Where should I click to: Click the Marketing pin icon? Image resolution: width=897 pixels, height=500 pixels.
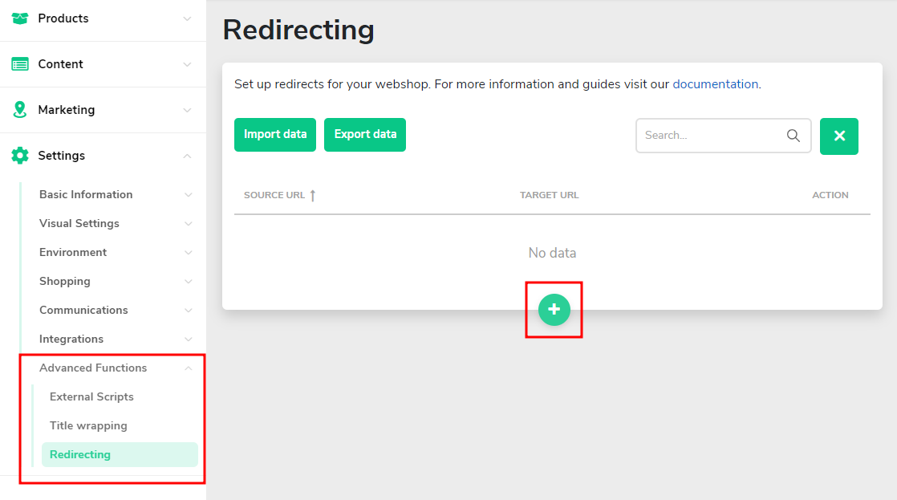point(20,110)
